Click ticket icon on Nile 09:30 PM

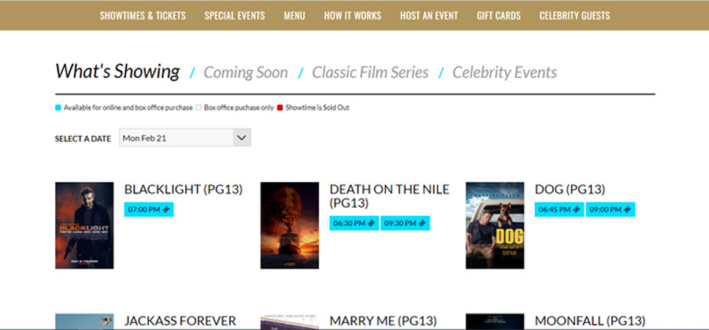(x=422, y=224)
